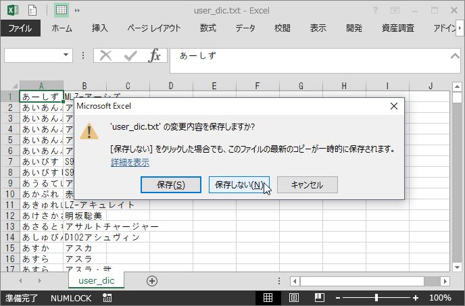Add a new sheet with the plus icon
The height and width of the screenshot is (306, 465).
pyautogui.click(x=152, y=281)
